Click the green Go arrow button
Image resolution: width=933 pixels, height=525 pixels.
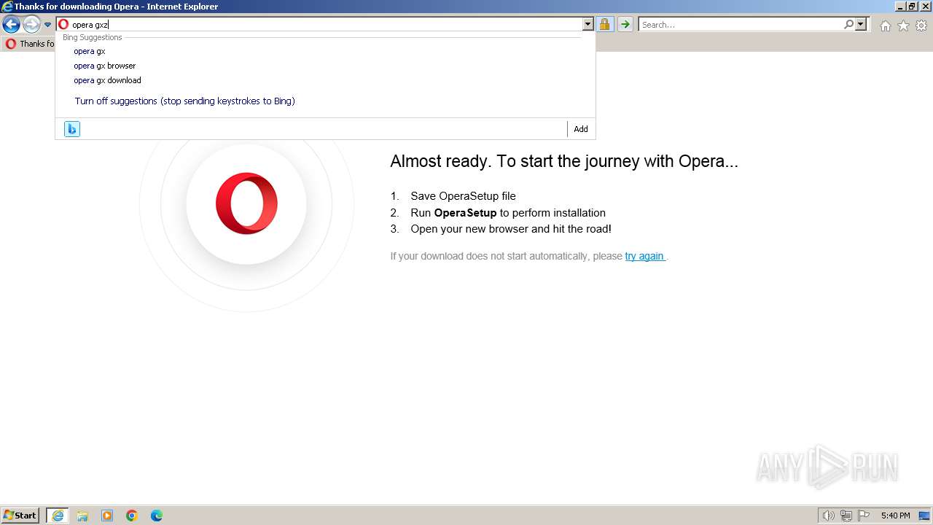coord(625,25)
